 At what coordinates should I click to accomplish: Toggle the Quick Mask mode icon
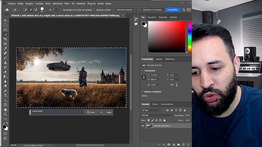tap(5, 134)
